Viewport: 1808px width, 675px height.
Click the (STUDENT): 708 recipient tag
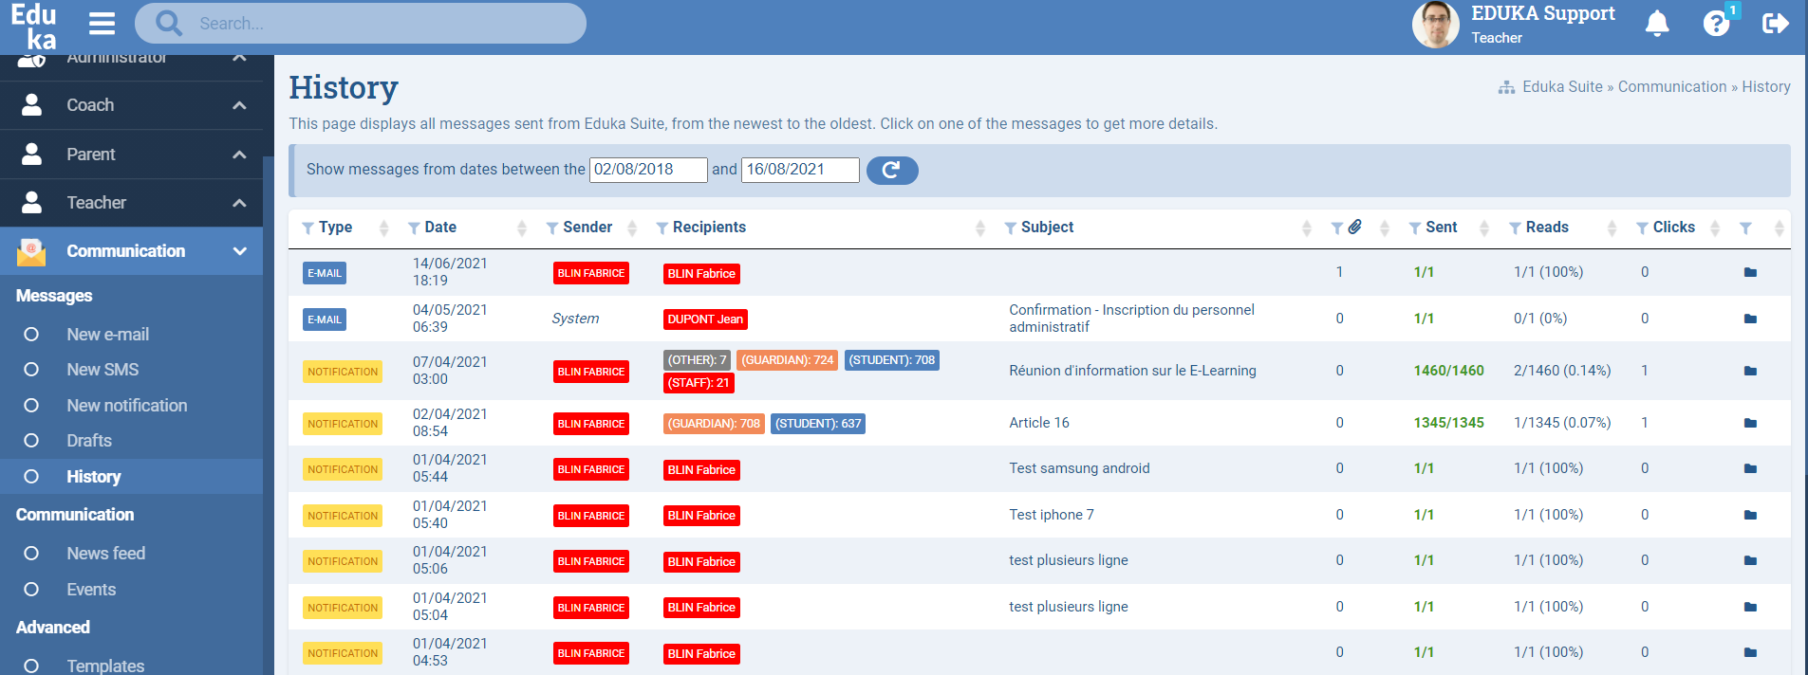(x=892, y=360)
